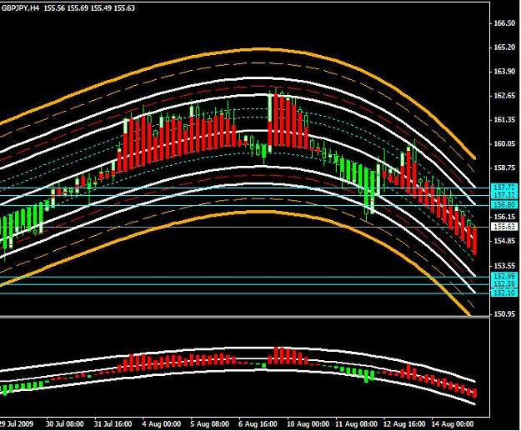Click the 150.95 price scale value
521x431 pixels.
(x=504, y=313)
